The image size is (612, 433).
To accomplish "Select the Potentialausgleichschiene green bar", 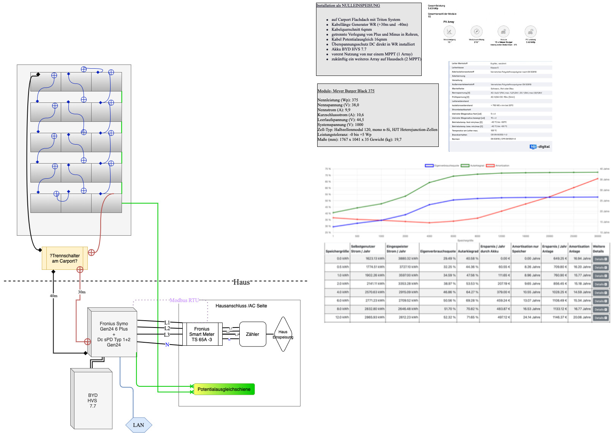I will (224, 389).
